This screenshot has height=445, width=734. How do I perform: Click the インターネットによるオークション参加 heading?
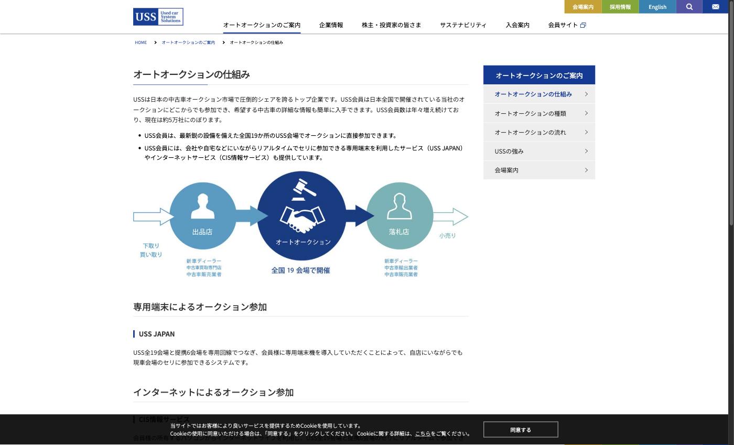pyautogui.click(x=213, y=392)
